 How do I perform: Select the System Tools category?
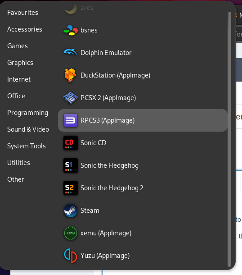(27, 146)
